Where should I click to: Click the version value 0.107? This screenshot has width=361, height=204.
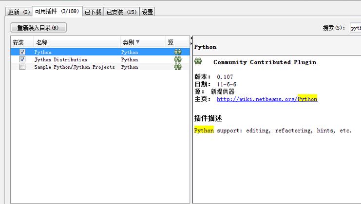pos(225,77)
